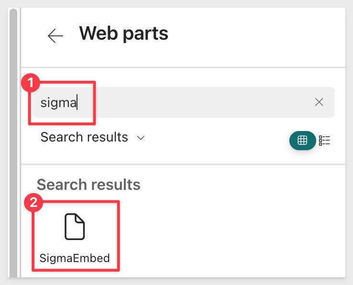Click the bulleted list icon
This screenshot has width=353, height=285.
point(324,140)
